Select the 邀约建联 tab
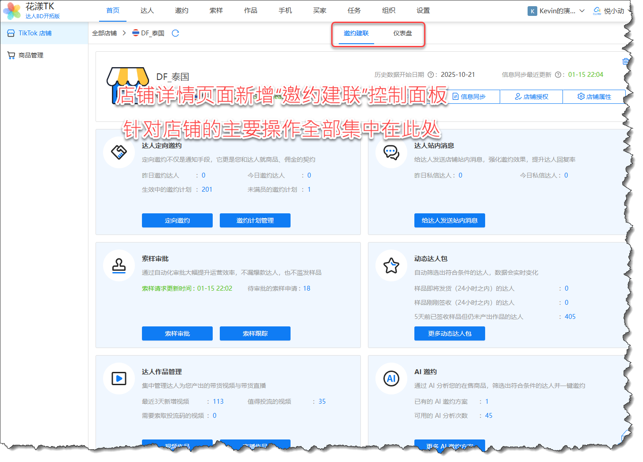643x462 pixels. 356,33
